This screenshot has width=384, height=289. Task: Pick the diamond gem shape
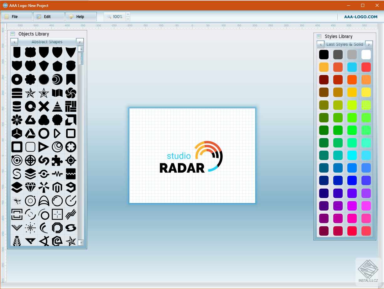pos(30,187)
